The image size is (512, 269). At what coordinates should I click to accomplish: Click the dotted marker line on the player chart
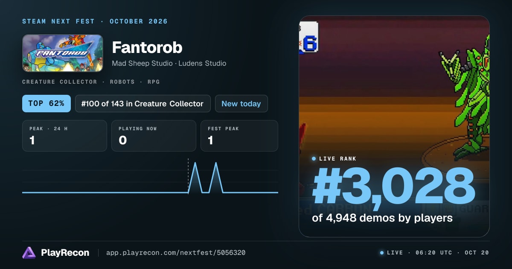point(188,175)
